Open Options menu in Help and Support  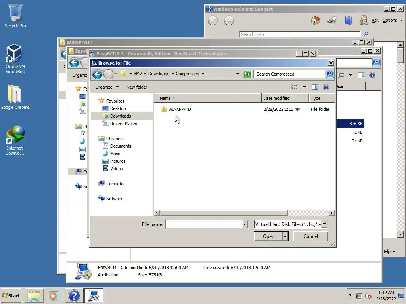tap(392, 20)
